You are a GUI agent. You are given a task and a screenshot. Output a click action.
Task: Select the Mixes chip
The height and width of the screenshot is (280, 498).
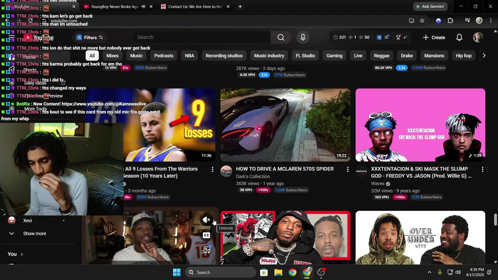coord(112,56)
